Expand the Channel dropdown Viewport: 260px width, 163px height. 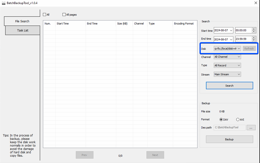[239, 57]
